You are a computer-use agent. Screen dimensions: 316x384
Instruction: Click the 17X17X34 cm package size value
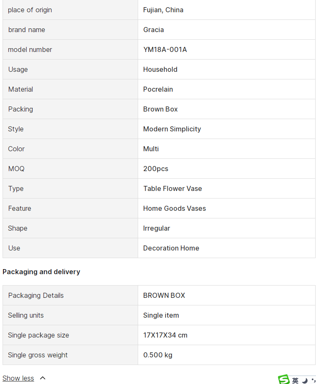(x=165, y=335)
